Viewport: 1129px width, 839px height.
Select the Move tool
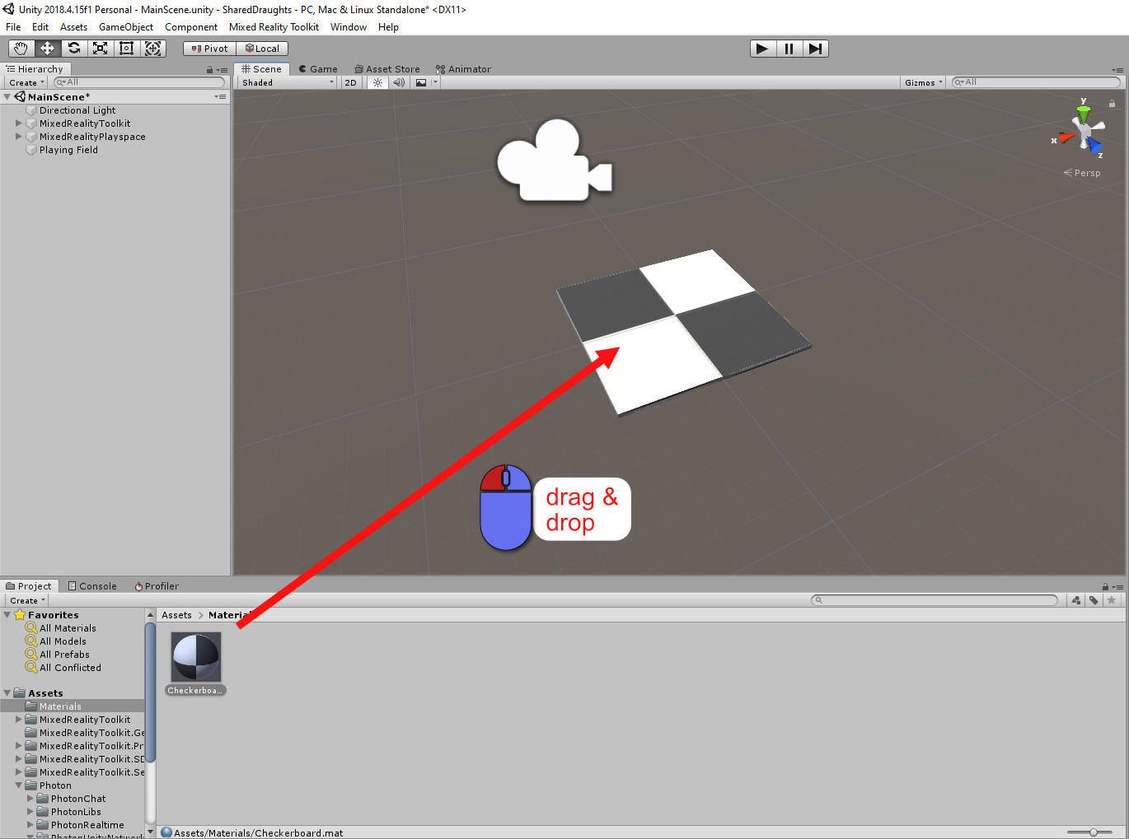(x=48, y=49)
